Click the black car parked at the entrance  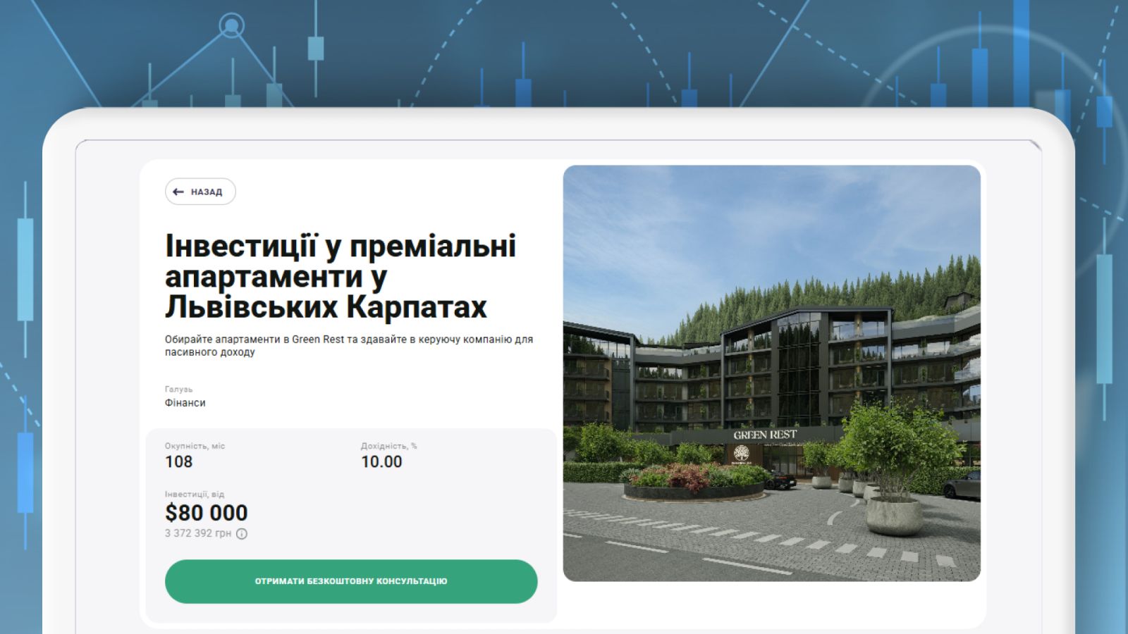[x=779, y=480]
